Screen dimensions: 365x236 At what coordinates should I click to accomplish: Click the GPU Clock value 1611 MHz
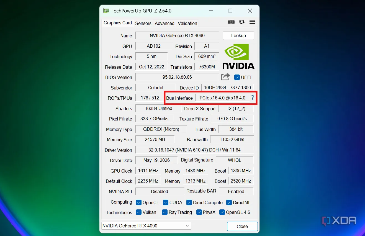148,171
